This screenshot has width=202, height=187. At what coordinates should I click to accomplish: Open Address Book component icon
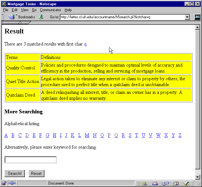(176, 184)
